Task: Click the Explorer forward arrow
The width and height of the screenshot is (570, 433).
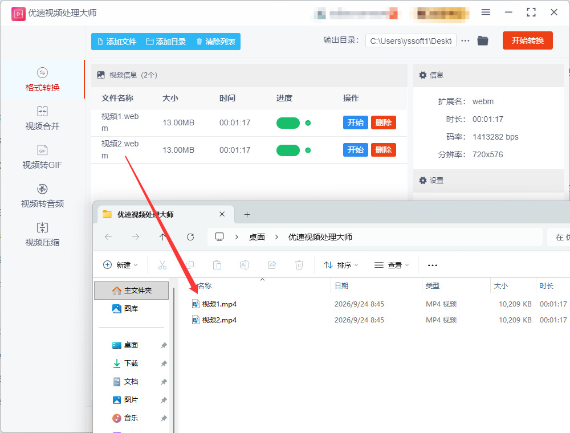Action: 136,237
